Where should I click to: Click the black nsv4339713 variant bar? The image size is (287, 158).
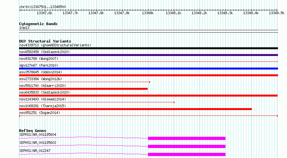(x=148, y=48)
